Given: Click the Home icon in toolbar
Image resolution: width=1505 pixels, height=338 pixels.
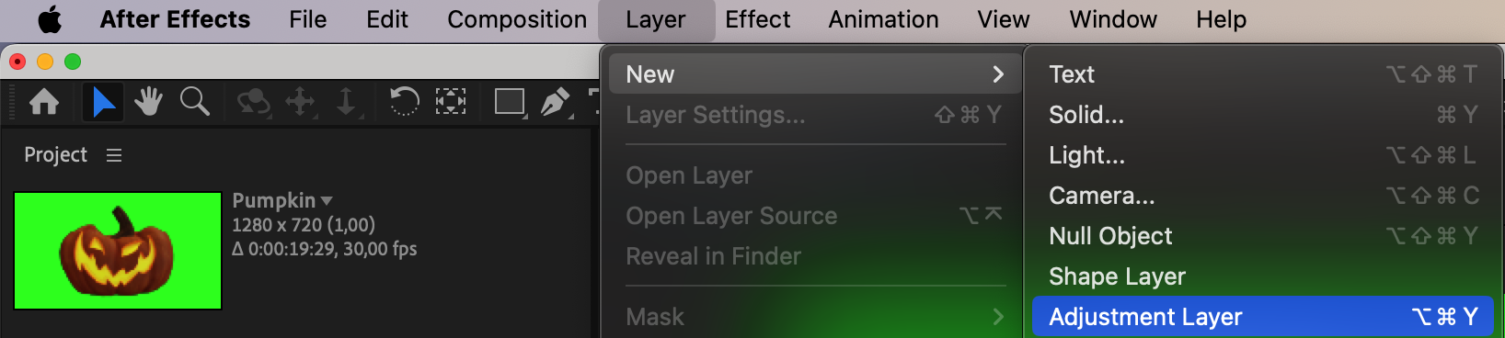Looking at the screenshot, I should [44, 101].
